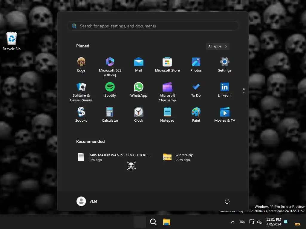This screenshot has width=306, height=229.
Task: Launch the Clock app
Action: click(139, 115)
